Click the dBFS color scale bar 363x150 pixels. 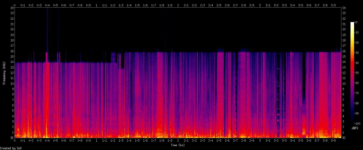pos(352,73)
